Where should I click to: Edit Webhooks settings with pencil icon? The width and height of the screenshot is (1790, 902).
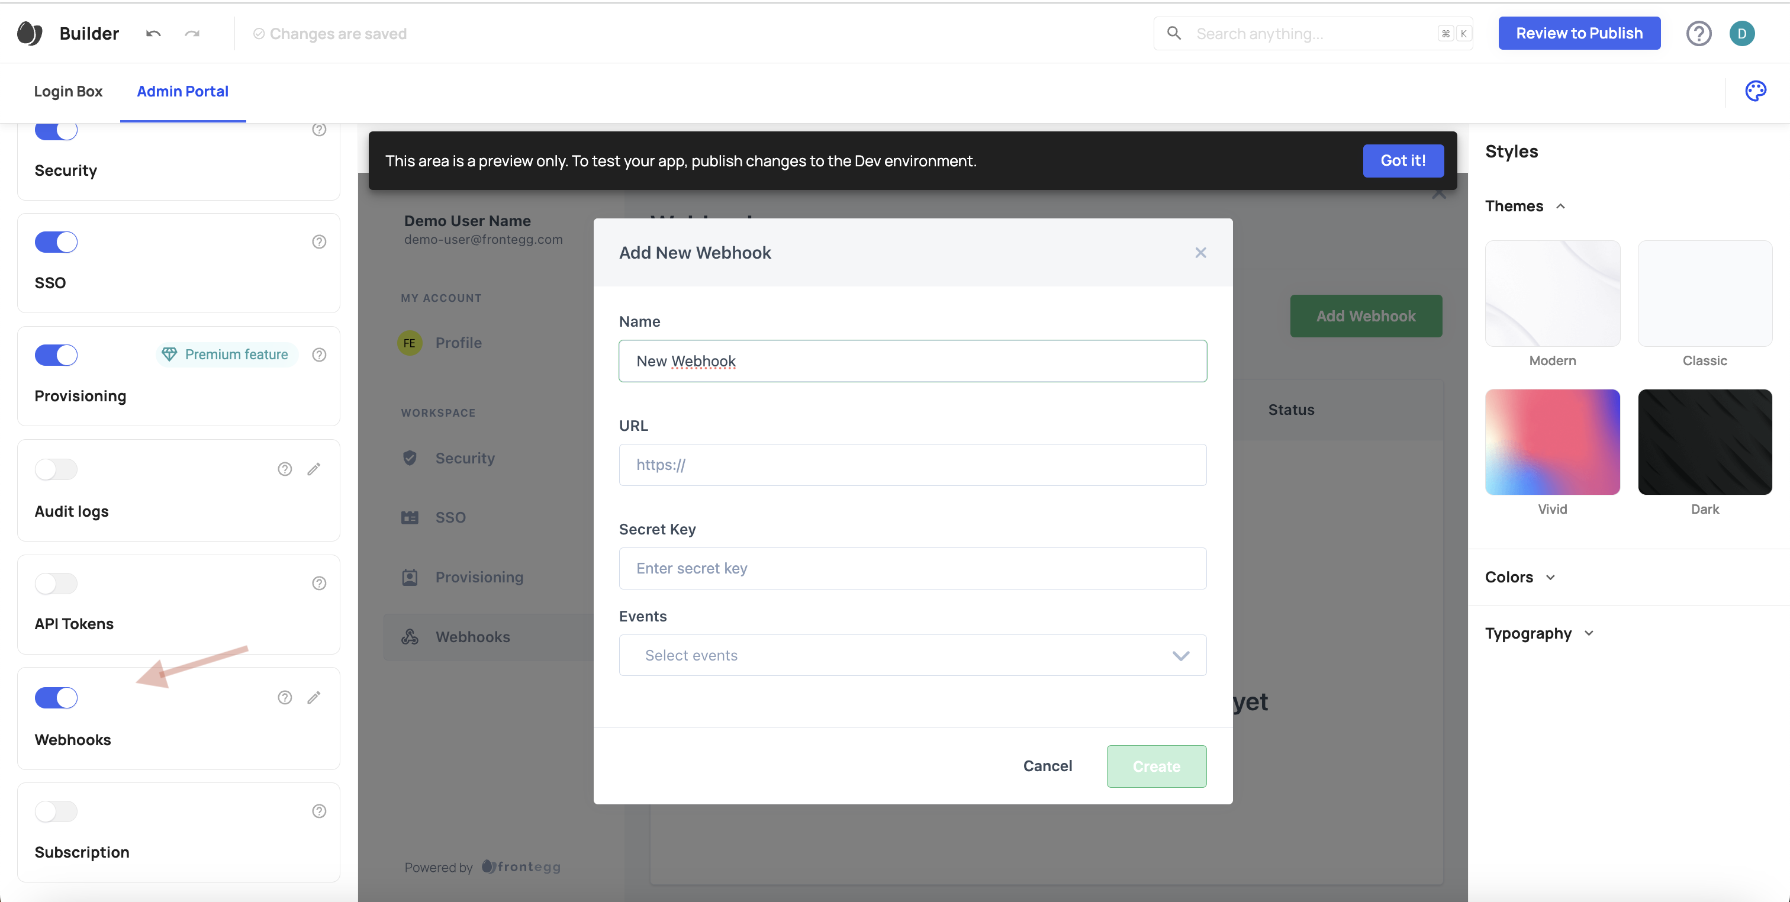(314, 697)
